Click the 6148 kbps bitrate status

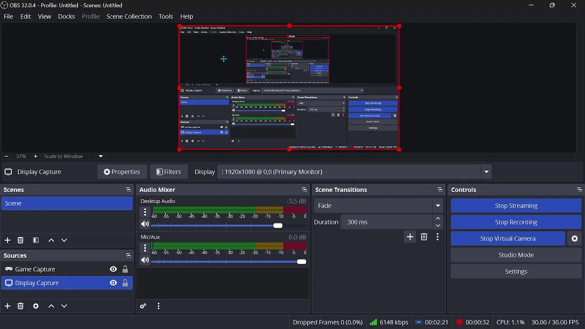(389, 322)
